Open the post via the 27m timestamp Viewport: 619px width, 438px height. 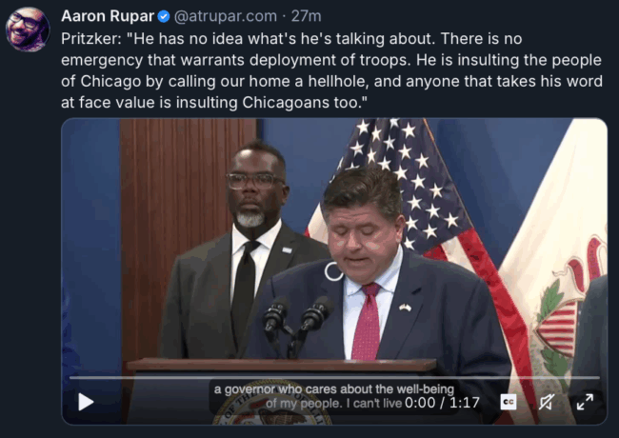click(x=306, y=16)
